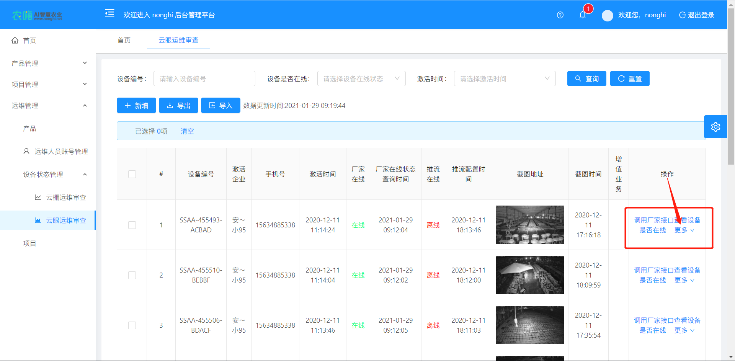Switch to the 首页 tab
The image size is (735, 361).
pyautogui.click(x=124, y=40)
